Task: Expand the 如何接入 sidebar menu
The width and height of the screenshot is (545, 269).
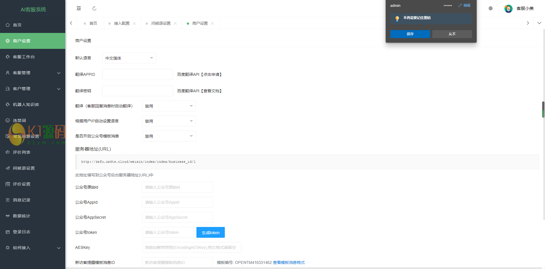Action: (33, 248)
